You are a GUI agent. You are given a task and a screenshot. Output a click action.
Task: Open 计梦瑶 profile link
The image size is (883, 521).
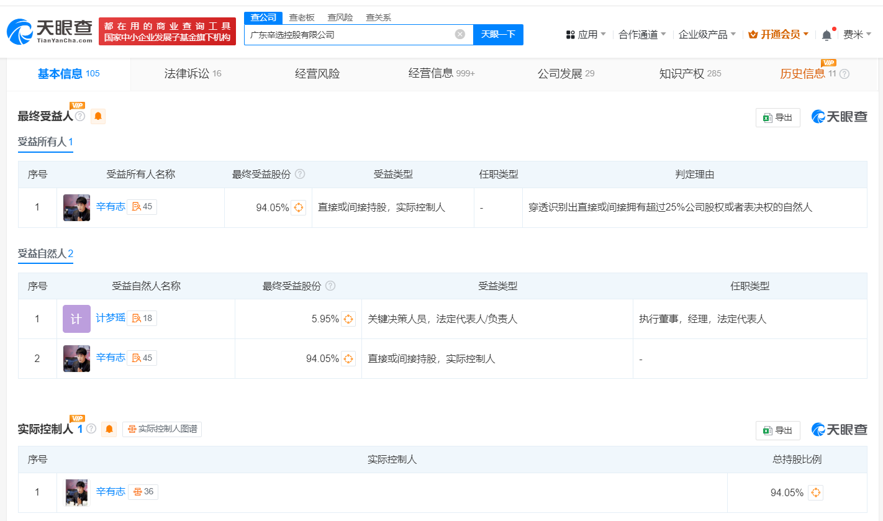111,319
